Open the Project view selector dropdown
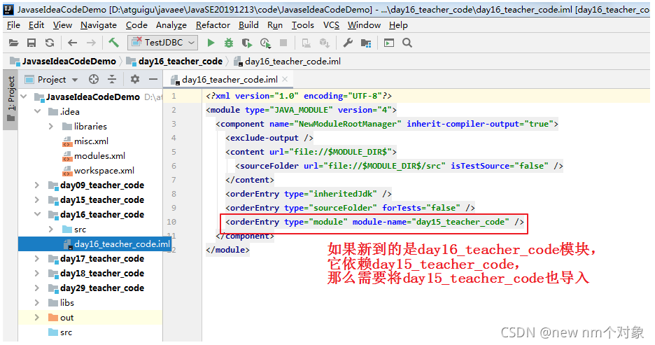 click(51, 79)
